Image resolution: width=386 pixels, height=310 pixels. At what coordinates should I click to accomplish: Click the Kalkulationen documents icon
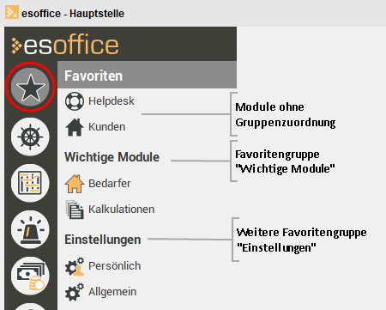click(x=75, y=210)
